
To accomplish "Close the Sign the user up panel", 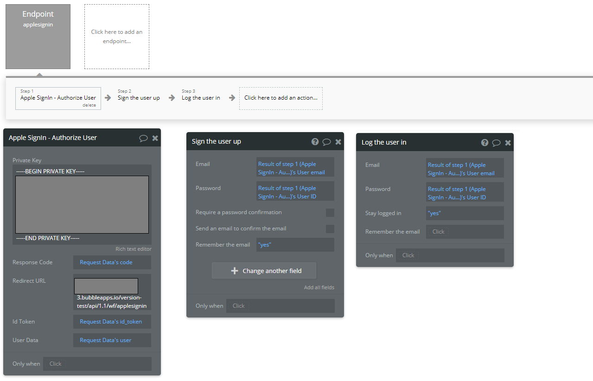I will (x=338, y=142).
